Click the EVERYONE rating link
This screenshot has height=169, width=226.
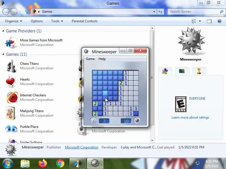click(x=197, y=98)
